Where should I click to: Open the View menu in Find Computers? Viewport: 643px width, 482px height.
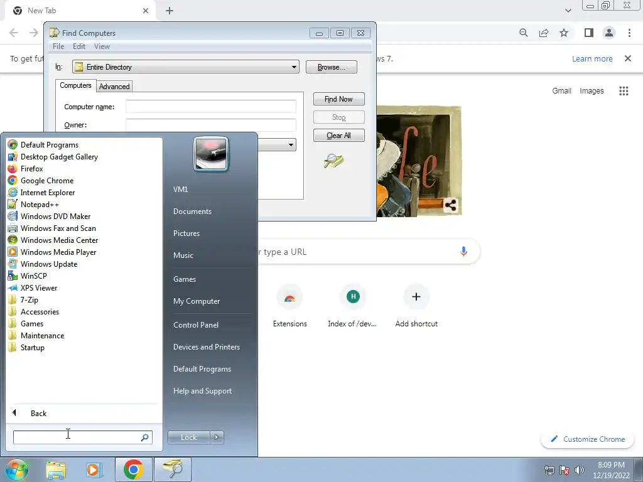click(102, 46)
